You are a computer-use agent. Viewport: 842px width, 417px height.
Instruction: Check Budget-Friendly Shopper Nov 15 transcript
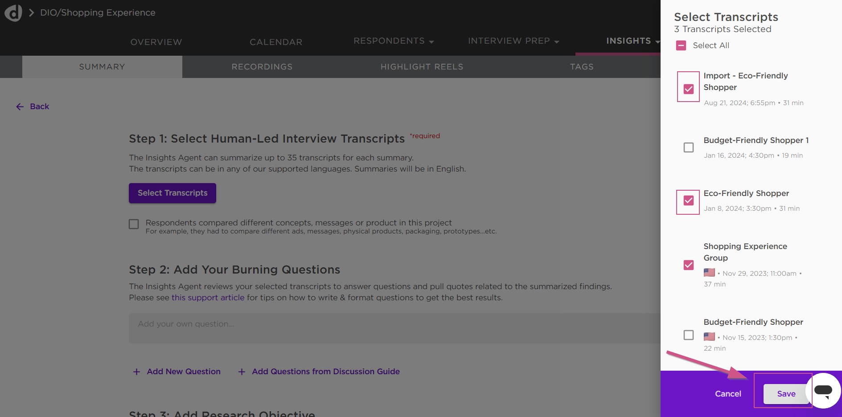[689, 335]
